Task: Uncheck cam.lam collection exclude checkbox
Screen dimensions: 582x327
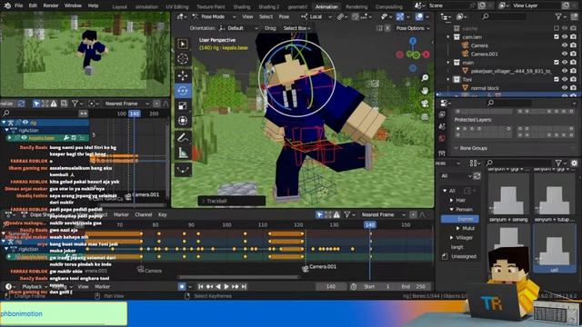Action: (x=556, y=36)
